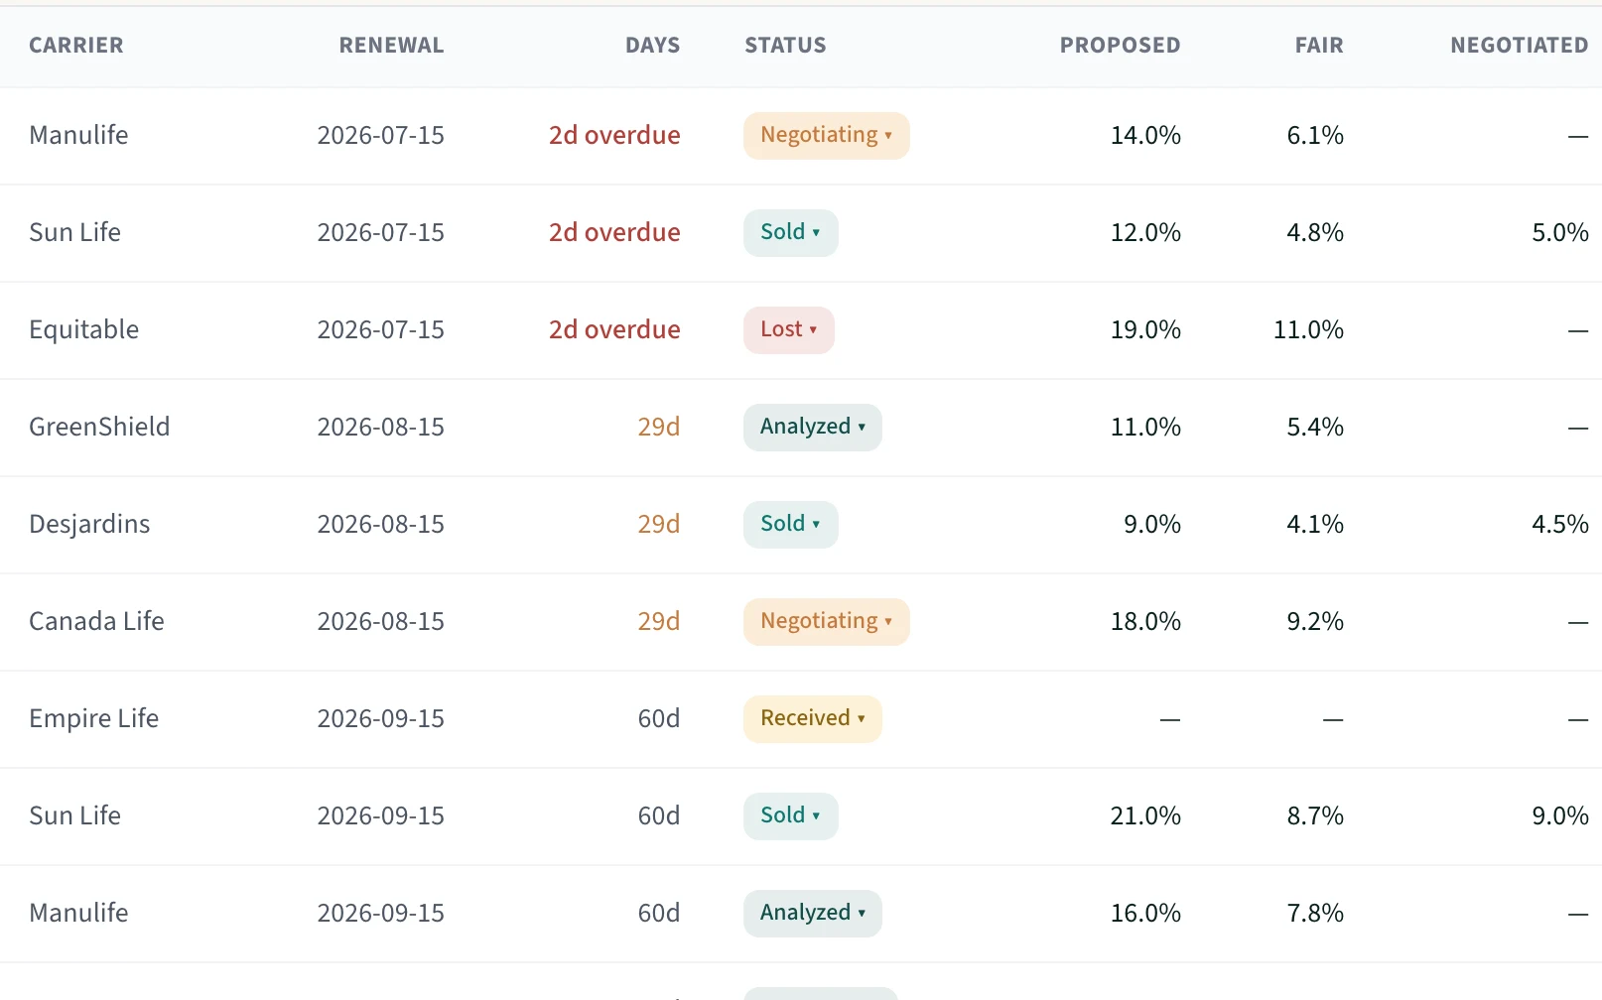The width and height of the screenshot is (1602, 1000).
Task: Click the 4.5% negotiated value for Desjardins
Action: (1560, 525)
